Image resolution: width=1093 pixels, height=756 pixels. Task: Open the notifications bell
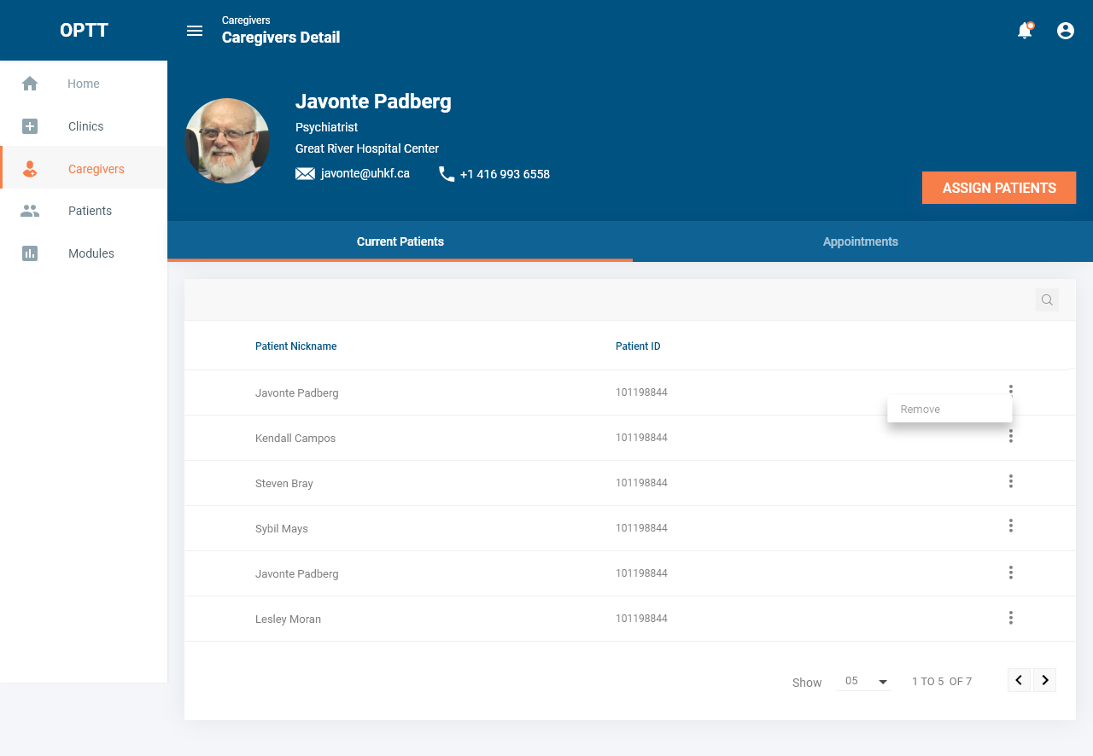[x=1025, y=31]
